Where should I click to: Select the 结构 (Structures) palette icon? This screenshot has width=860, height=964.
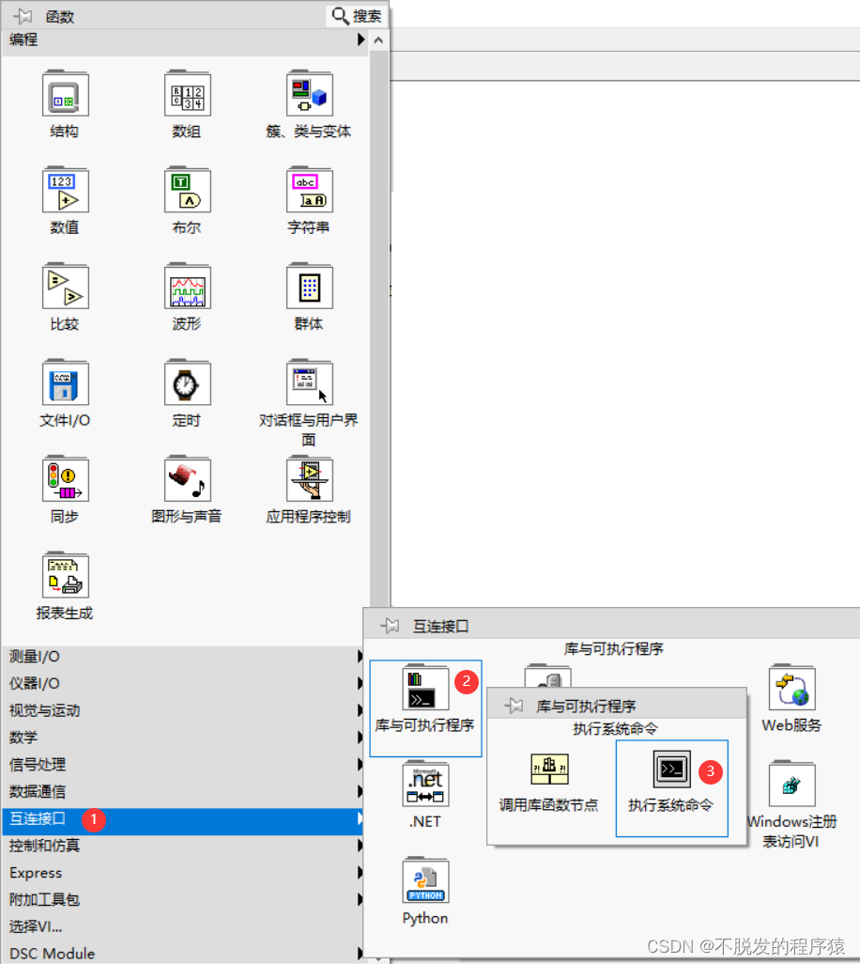[64, 94]
